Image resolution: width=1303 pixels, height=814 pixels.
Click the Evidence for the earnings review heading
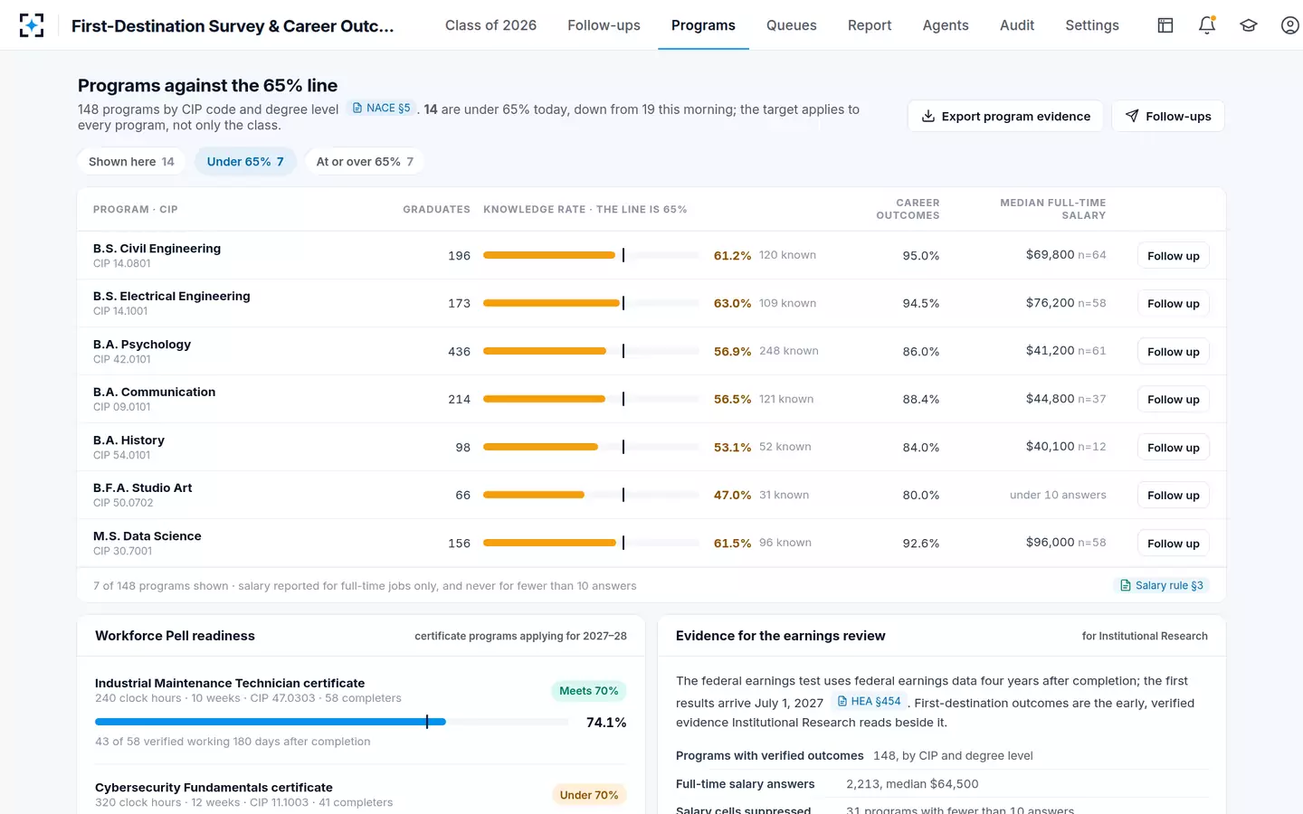[x=780, y=636]
